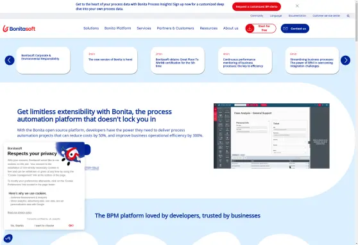Open the Language selector
Image resolution: width=358 pixels, height=245 pixels.
tap(276, 16)
